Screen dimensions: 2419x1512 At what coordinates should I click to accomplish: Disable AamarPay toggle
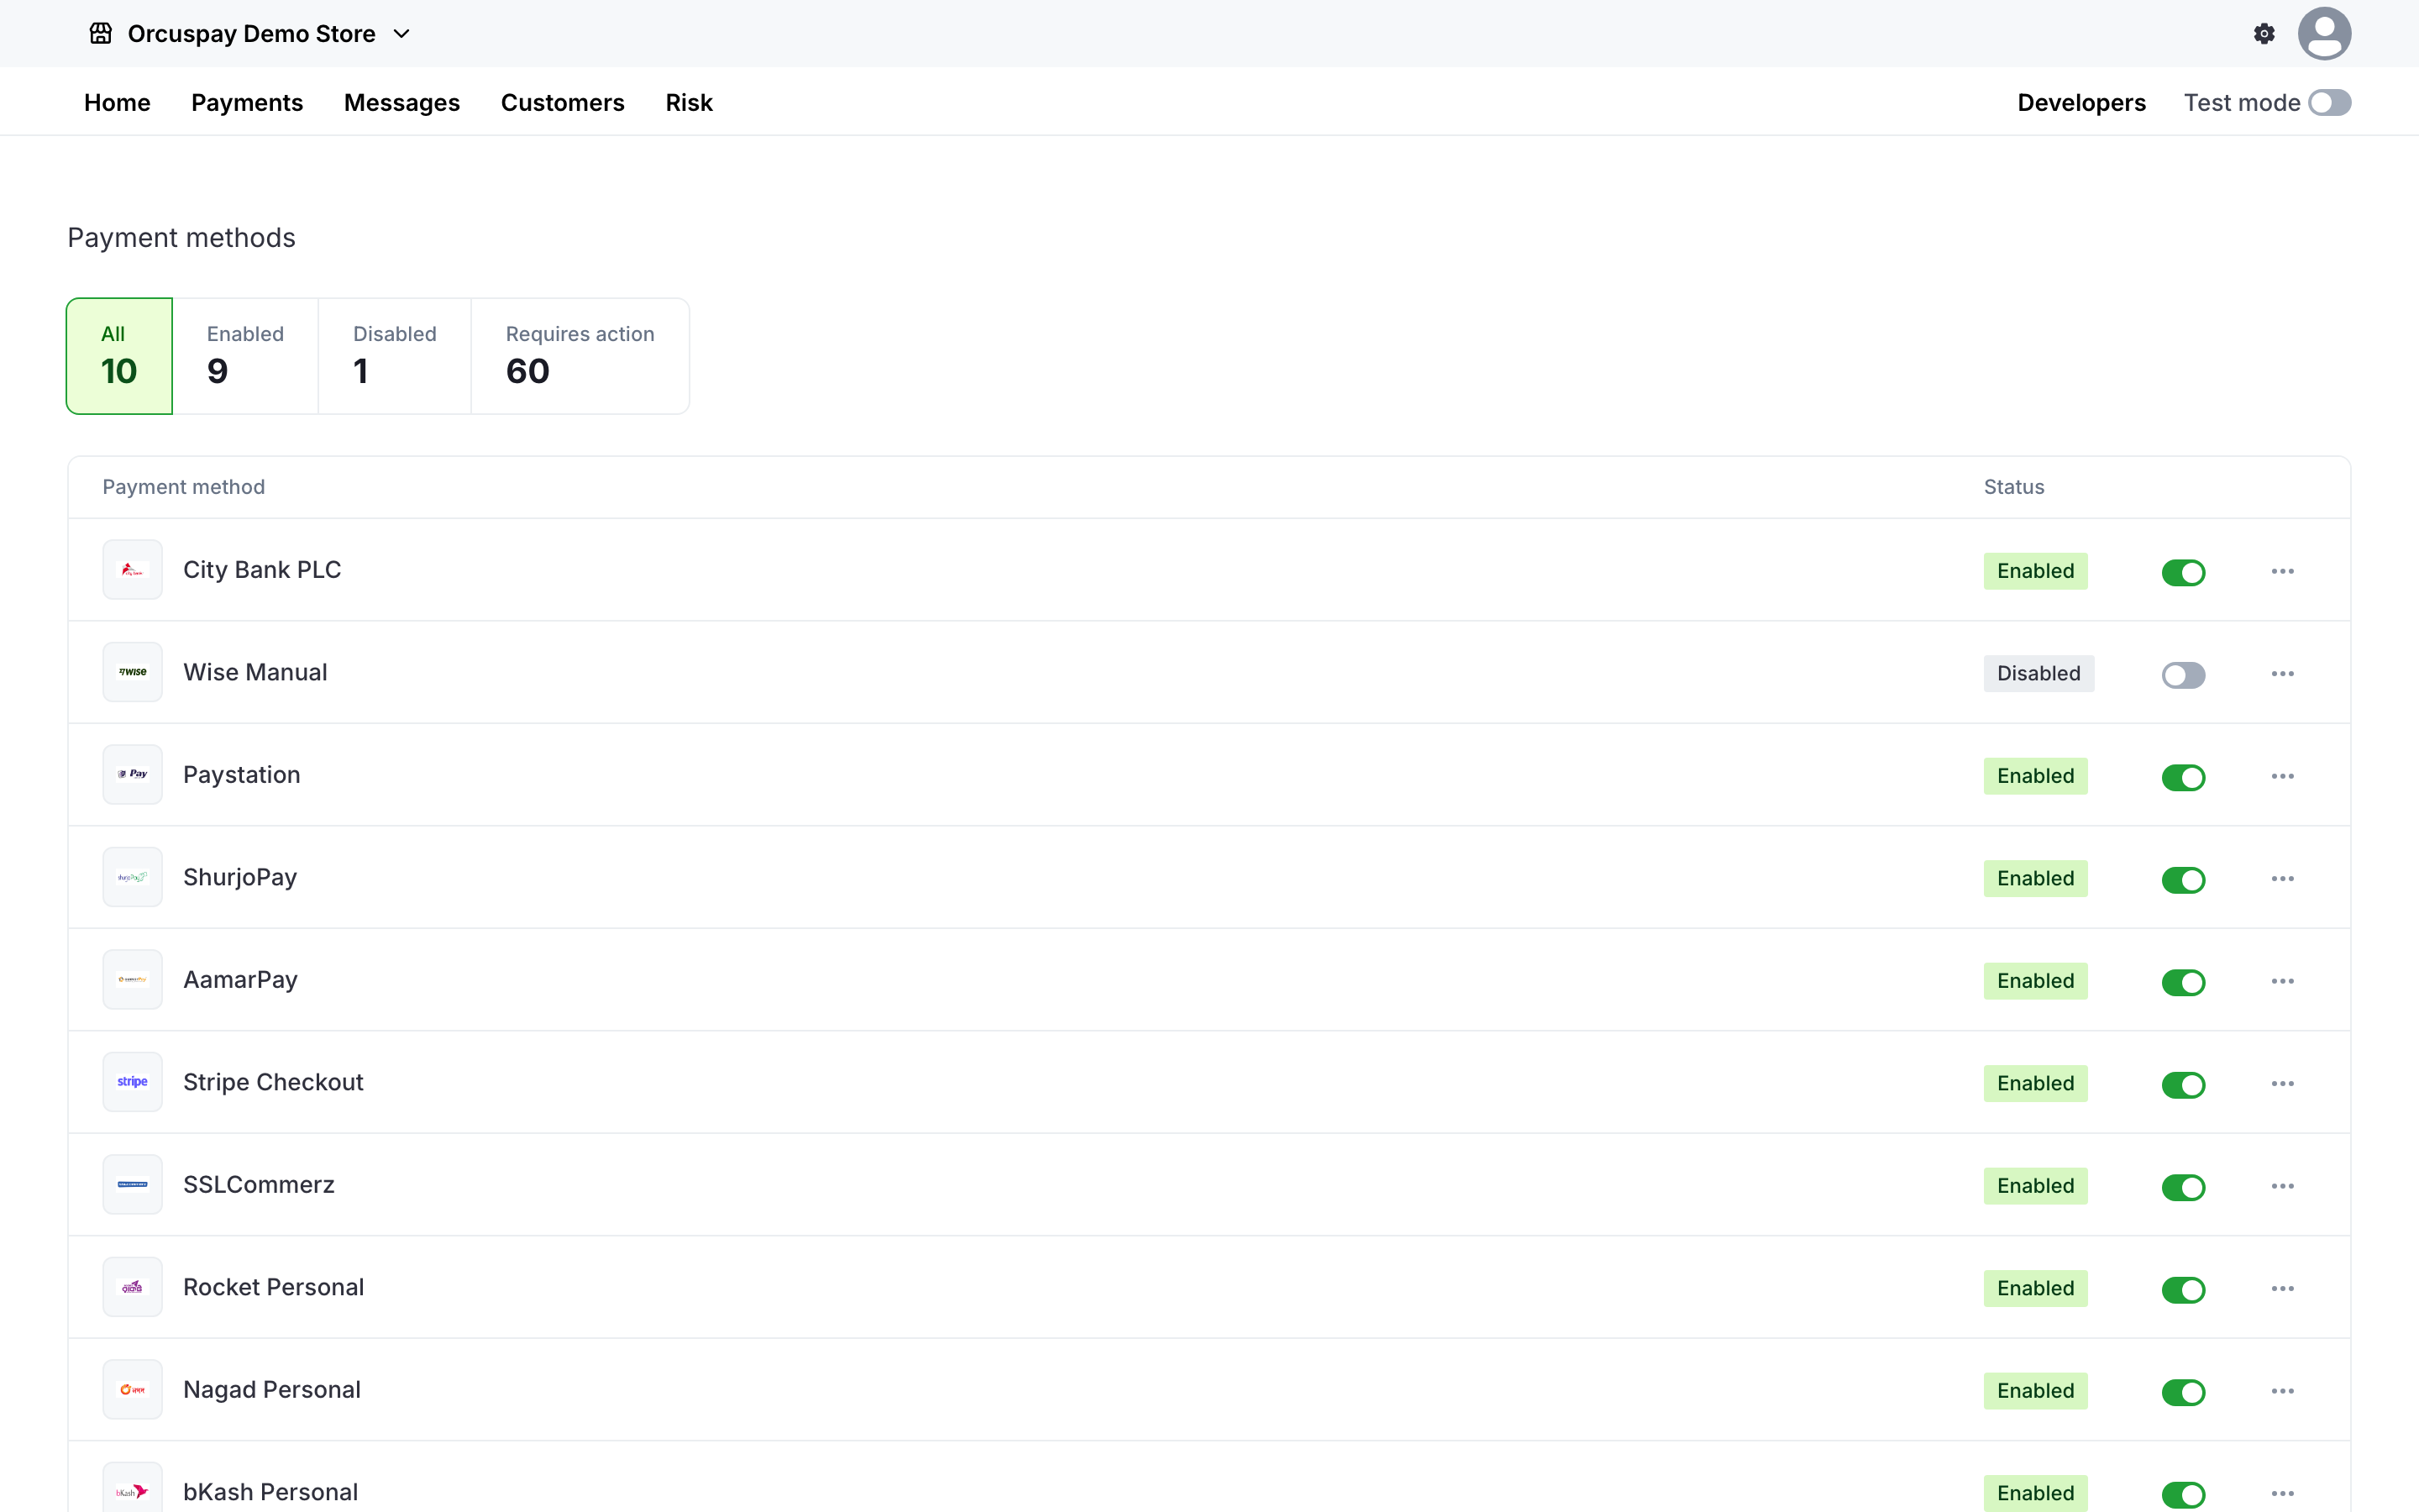coord(2183,982)
